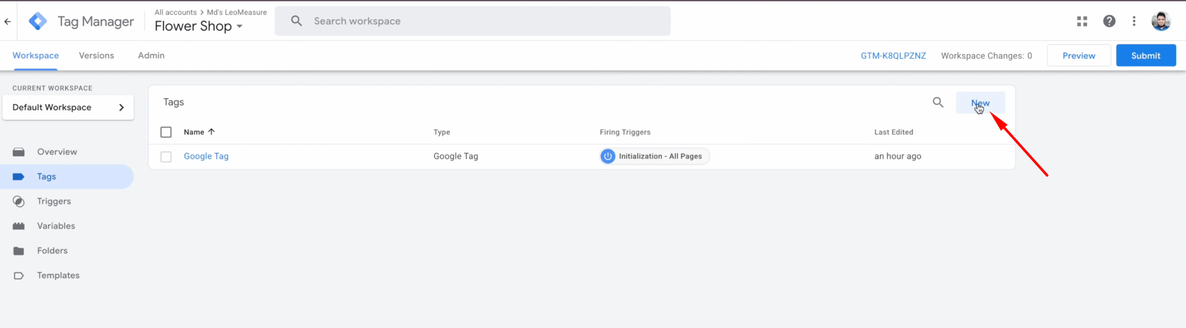Click the back arrow icon
The width and height of the screenshot is (1186, 328).
[x=8, y=21]
